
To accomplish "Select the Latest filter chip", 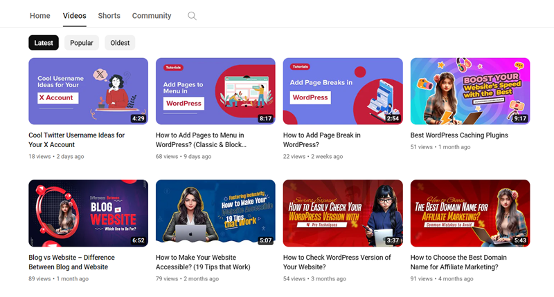I will coord(44,43).
